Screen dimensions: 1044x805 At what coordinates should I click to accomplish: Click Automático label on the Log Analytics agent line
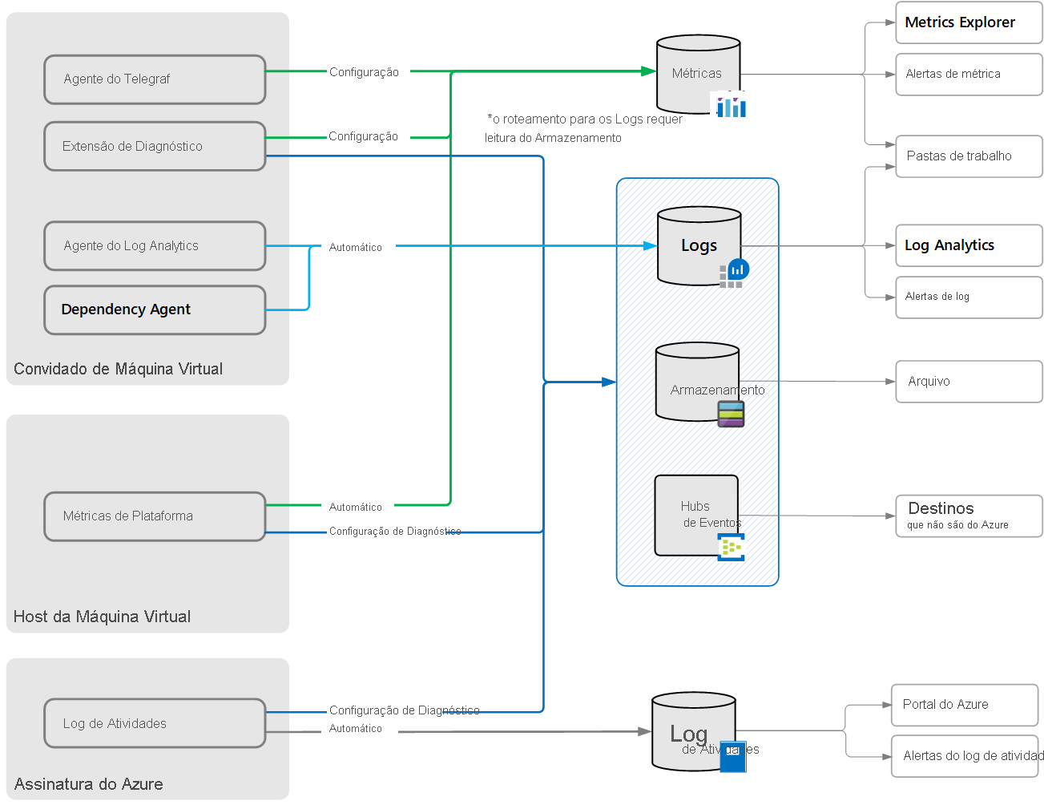(356, 247)
